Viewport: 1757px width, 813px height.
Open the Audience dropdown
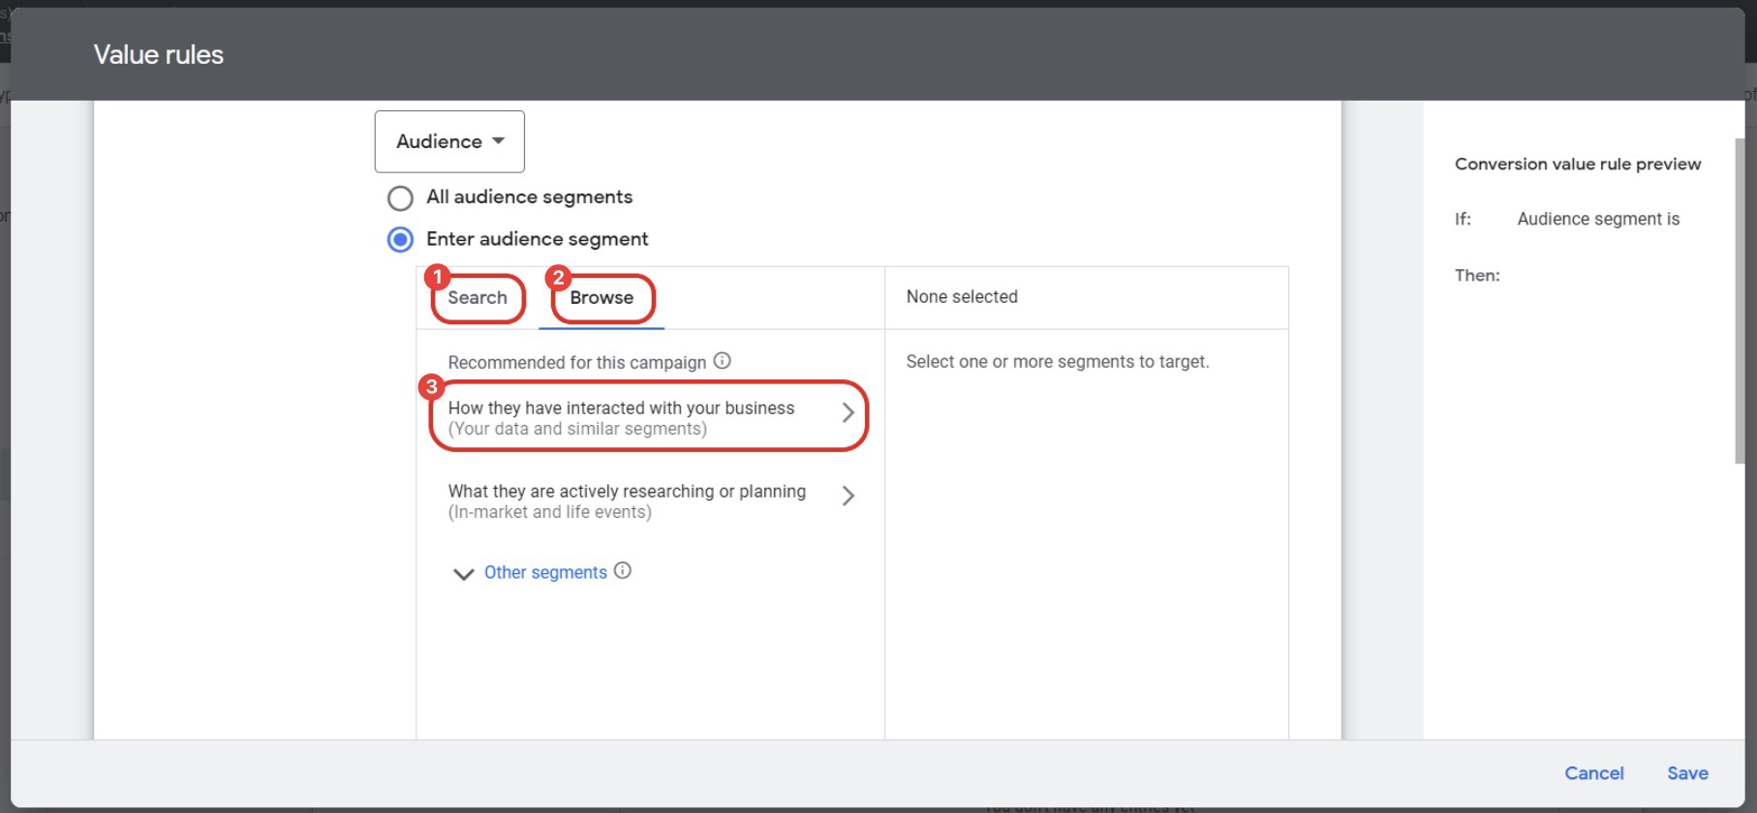[x=449, y=141]
